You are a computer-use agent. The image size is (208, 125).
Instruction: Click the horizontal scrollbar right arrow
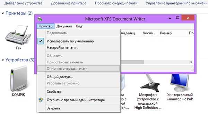(x=191, y=62)
